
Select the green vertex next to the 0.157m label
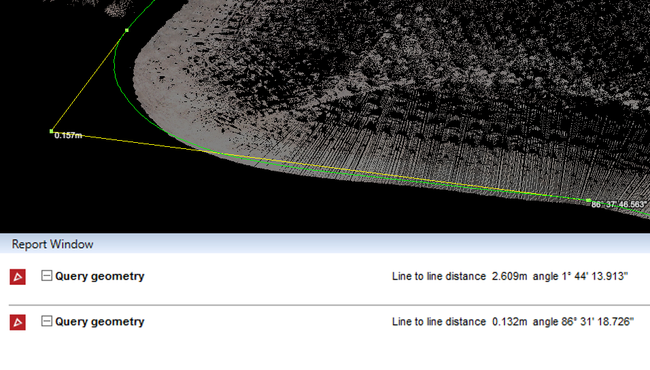[x=52, y=131]
